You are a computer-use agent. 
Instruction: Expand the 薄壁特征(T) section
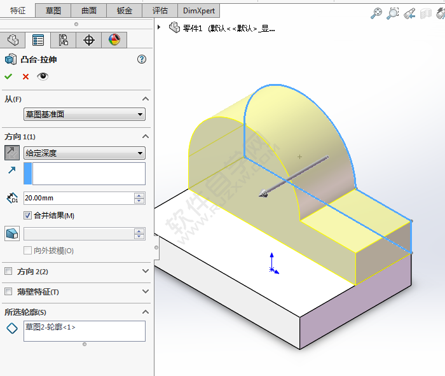coord(146,291)
